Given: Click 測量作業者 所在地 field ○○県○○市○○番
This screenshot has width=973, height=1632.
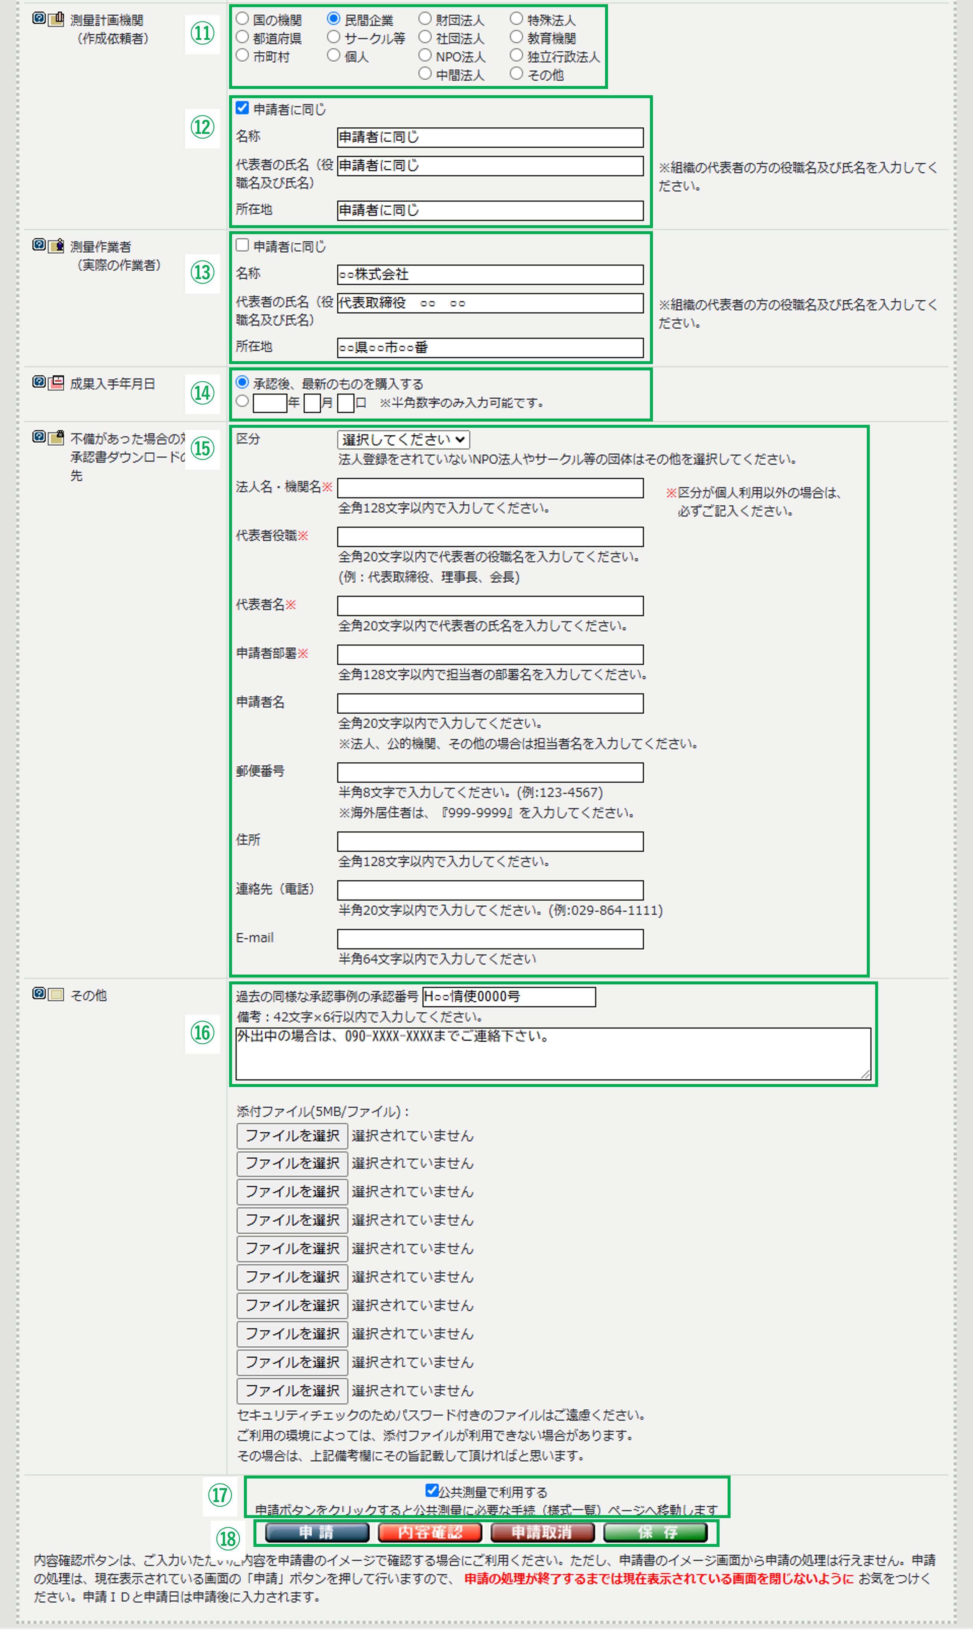Looking at the screenshot, I should pyautogui.click(x=490, y=348).
